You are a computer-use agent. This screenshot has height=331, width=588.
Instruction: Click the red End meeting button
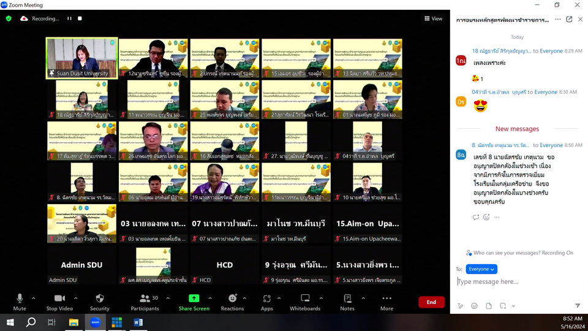[431, 302]
